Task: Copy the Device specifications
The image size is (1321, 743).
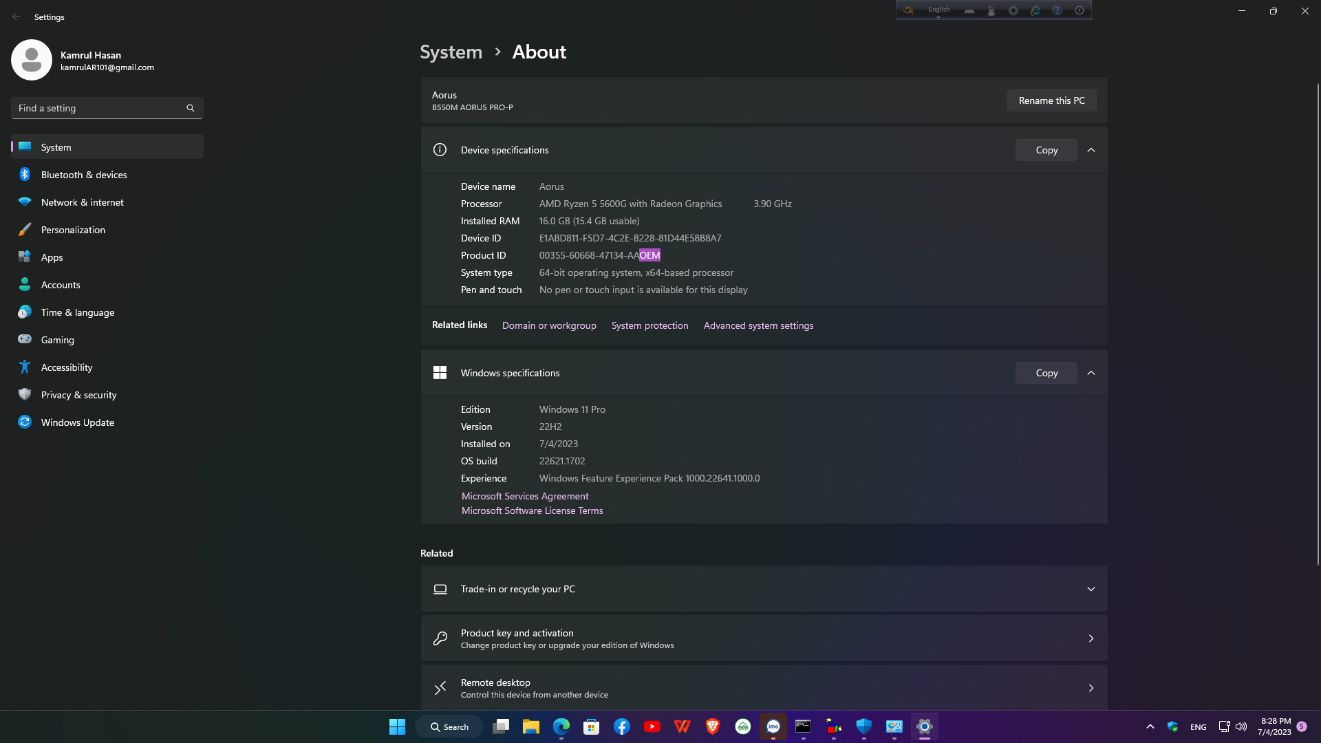Action: 1046,150
